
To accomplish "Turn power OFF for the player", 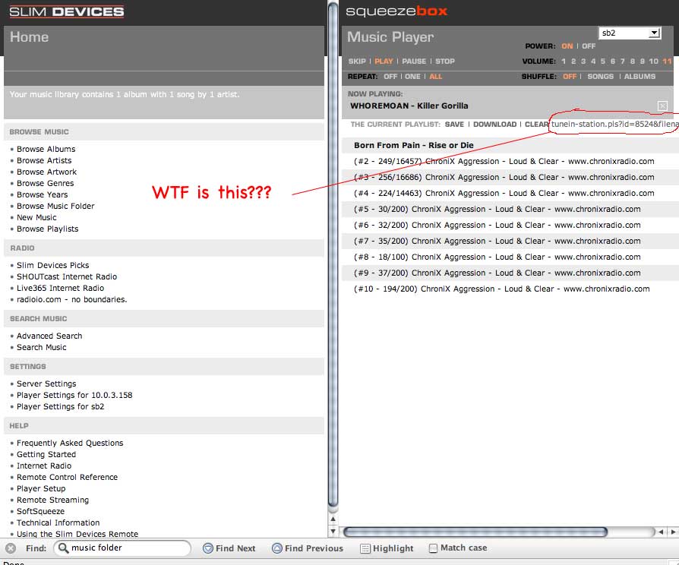I will [589, 46].
